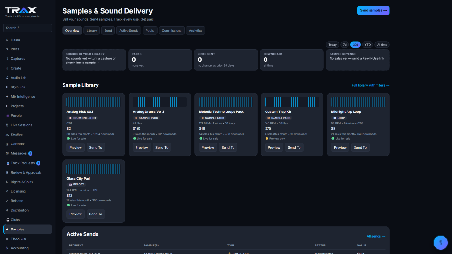Click the Captures microphone icon
Viewport: 452px width, 254px height.
(x=7, y=59)
